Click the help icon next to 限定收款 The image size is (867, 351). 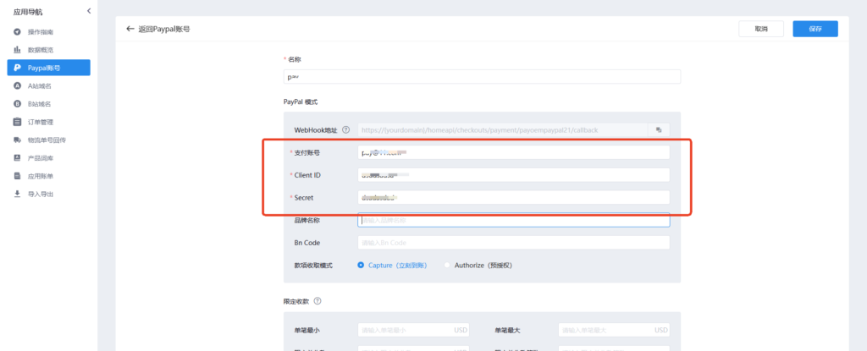(x=317, y=301)
